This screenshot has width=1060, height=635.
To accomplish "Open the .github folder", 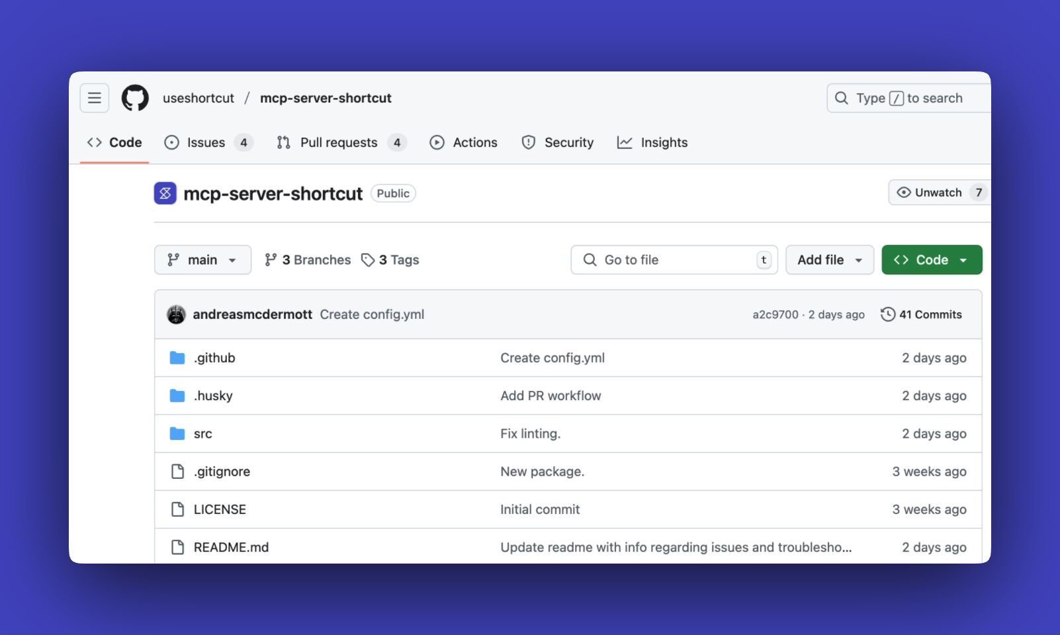I will (x=214, y=358).
